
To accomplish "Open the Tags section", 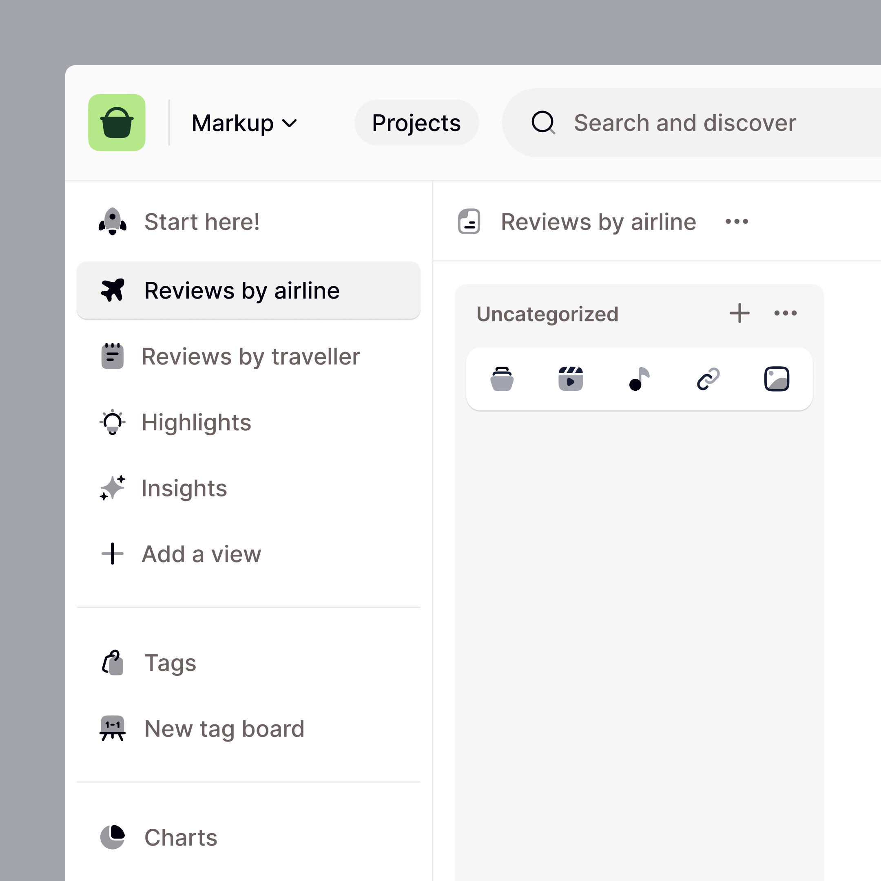I will coord(248,663).
